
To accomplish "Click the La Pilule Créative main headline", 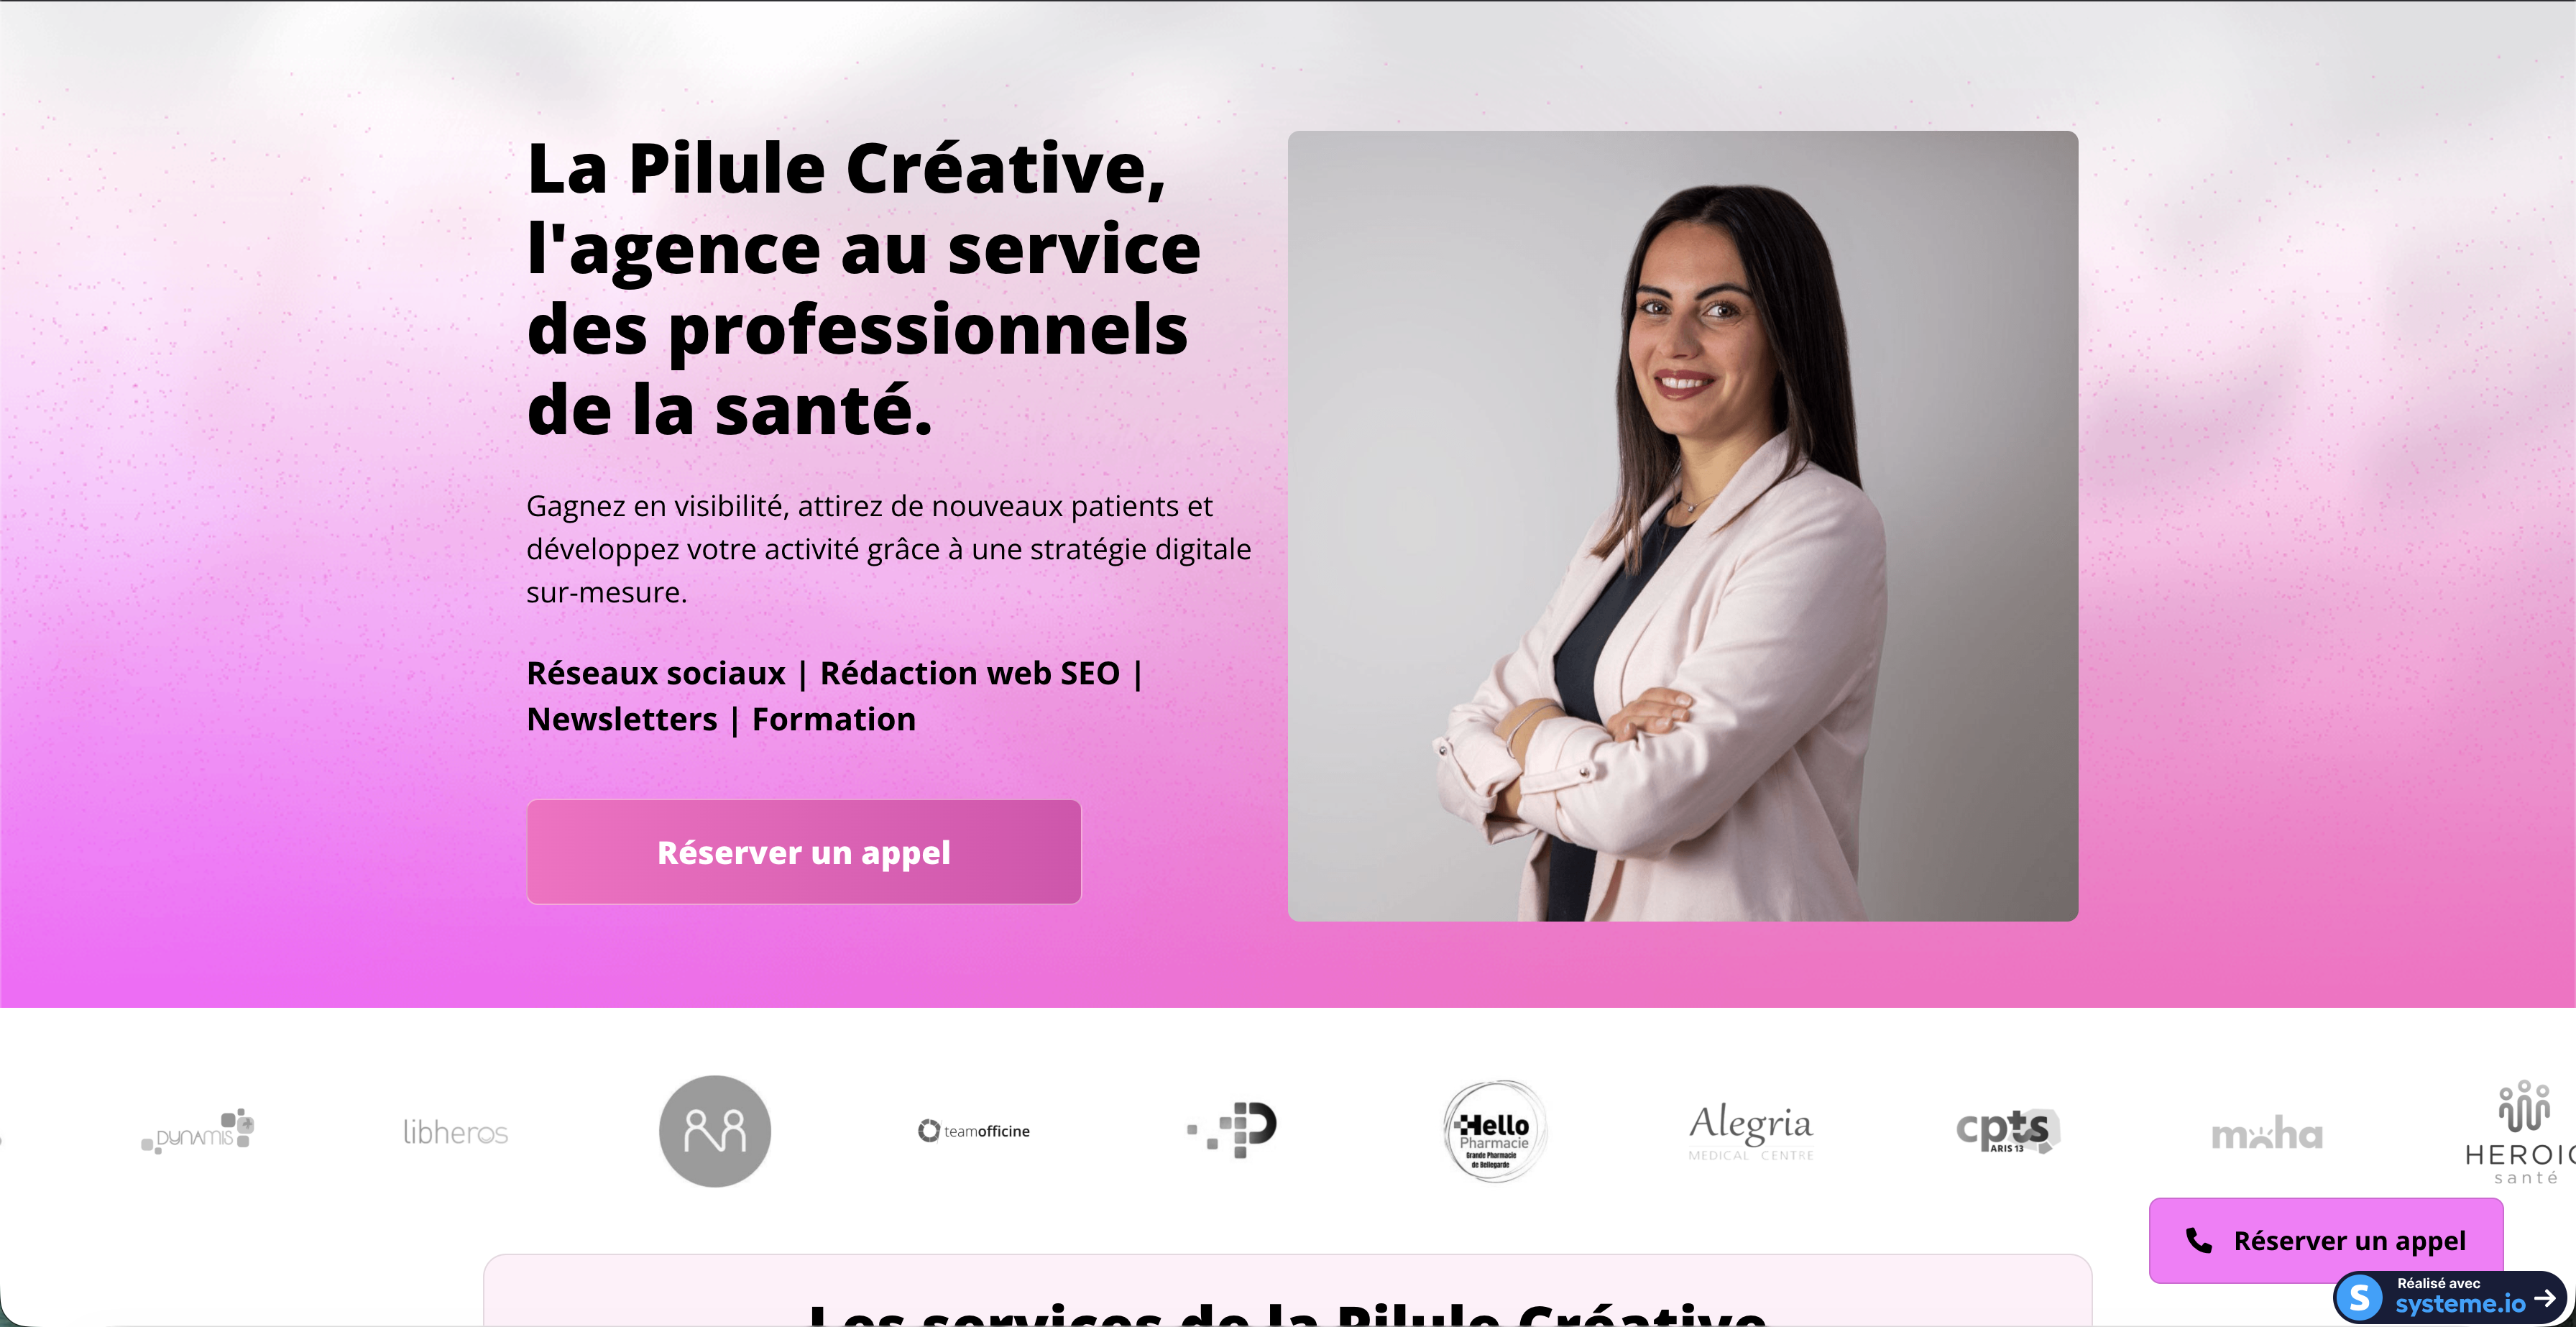I will pyautogui.click(x=864, y=289).
